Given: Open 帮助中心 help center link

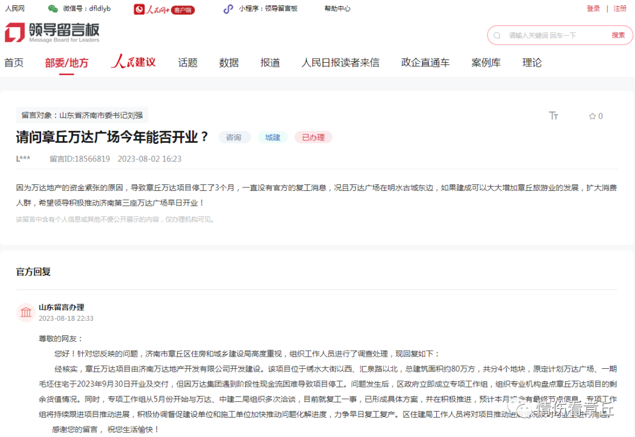Looking at the screenshot, I should 337,8.
